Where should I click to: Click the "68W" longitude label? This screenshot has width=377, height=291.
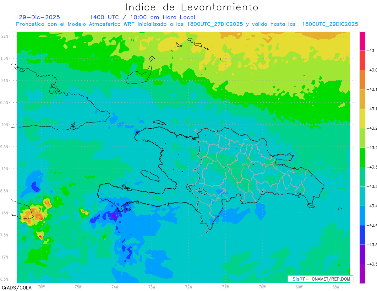click(336, 287)
